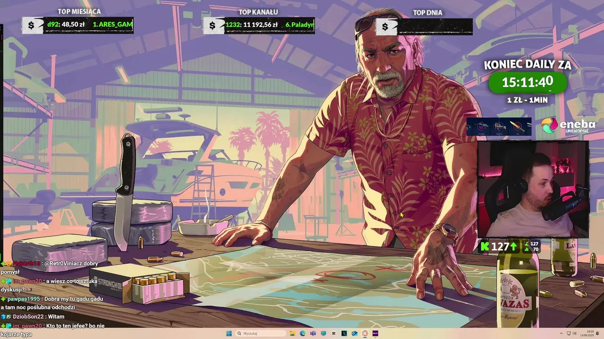Click username DziobSon22 in chat
This screenshot has width=604, height=339.
(x=28, y=316)
